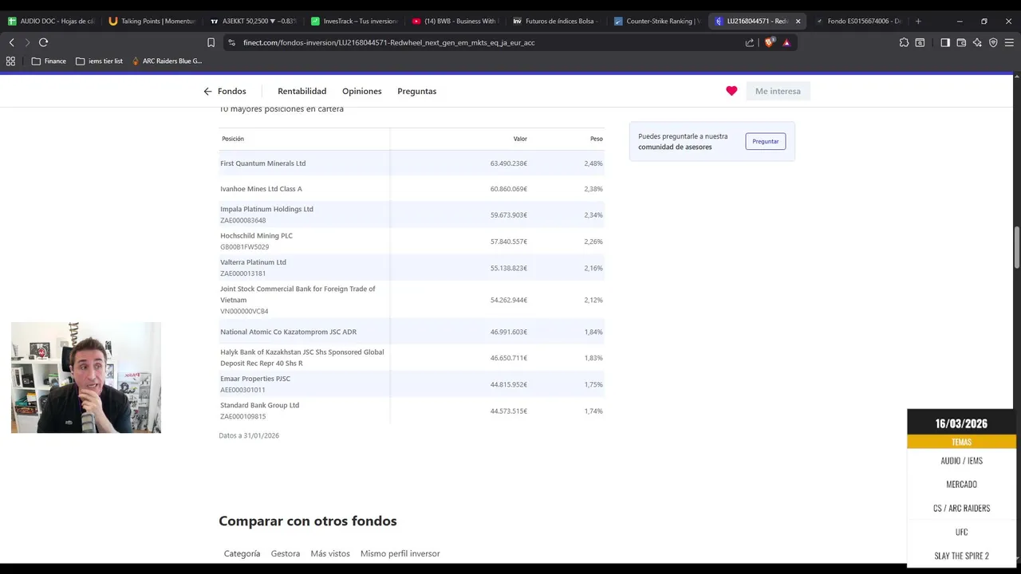1021x574 pixels.
Task: Click the 2,12% weight cell
Action: [593, 300]
